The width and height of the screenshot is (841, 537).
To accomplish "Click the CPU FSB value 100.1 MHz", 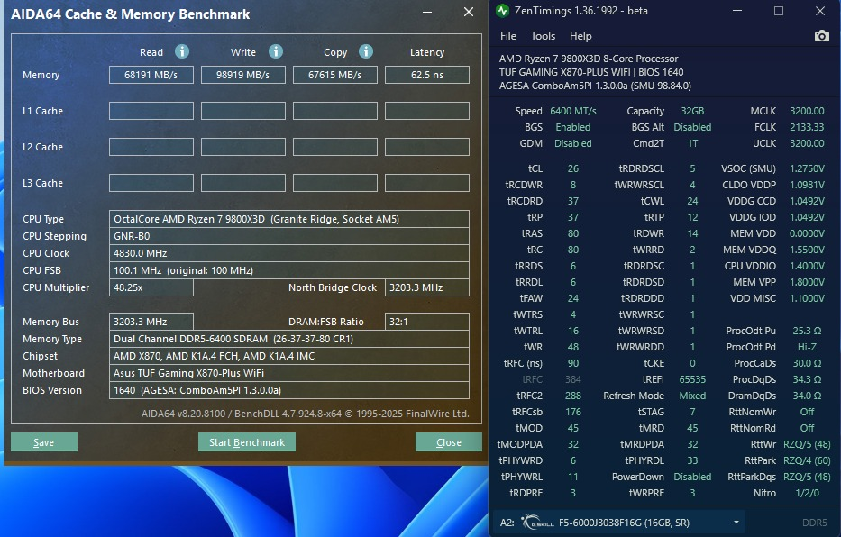I will (289, 270).
